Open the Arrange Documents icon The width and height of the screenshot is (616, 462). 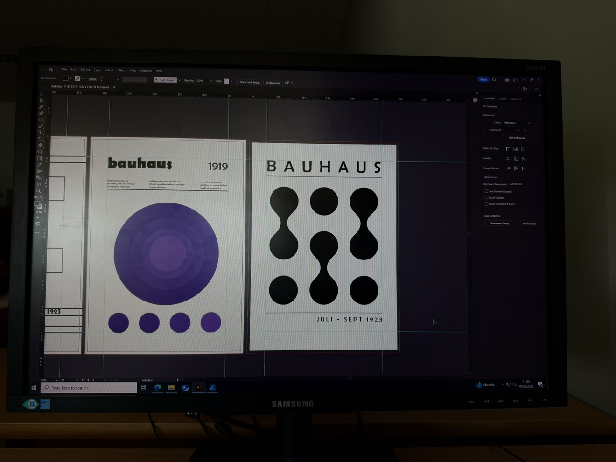pyautogui.click(x=507, y=80)
